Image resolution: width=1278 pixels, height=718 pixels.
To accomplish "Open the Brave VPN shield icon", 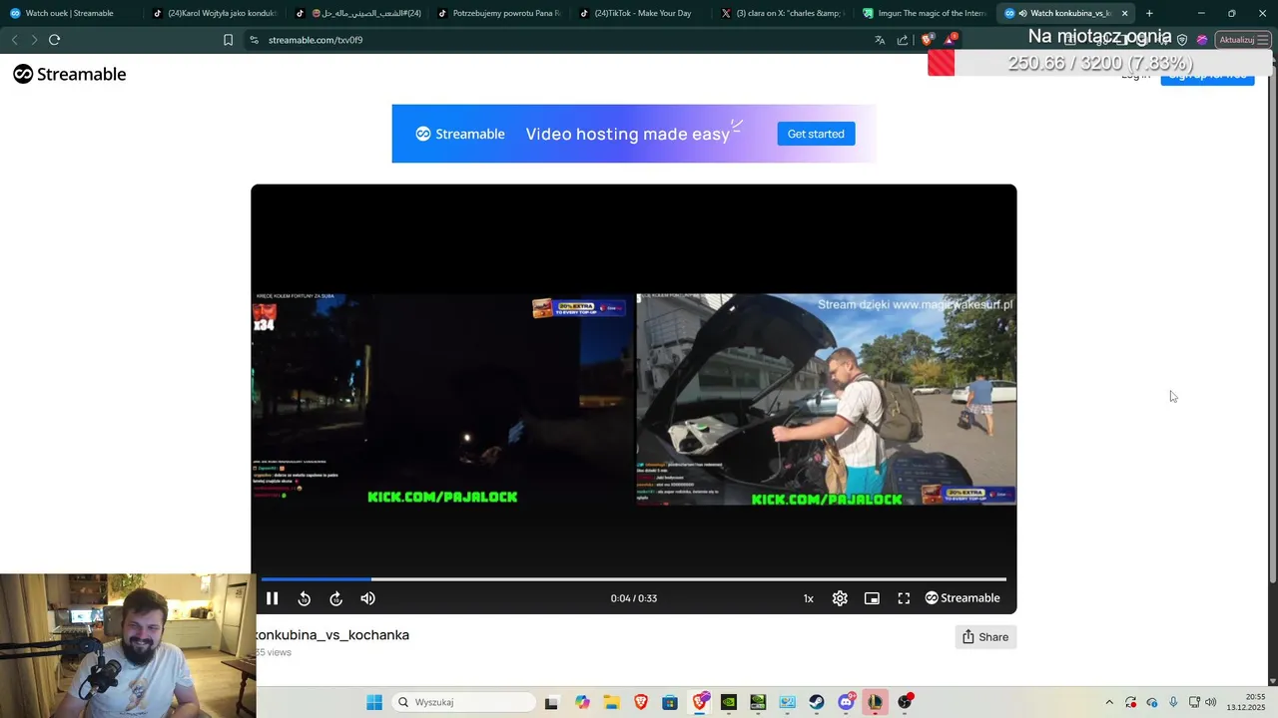I will tap(1182, 40).
